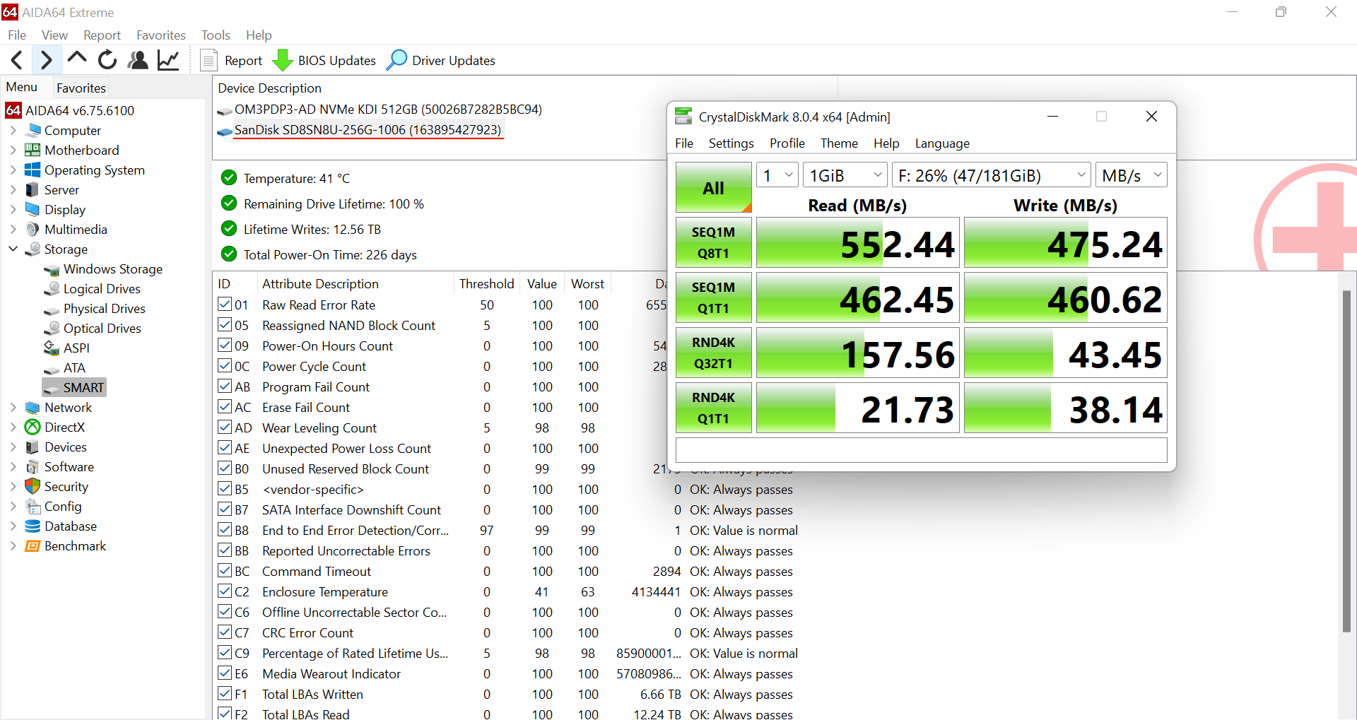
Task: Click the CrystalDiskMark app title icon
Action: tap(683, 117)
